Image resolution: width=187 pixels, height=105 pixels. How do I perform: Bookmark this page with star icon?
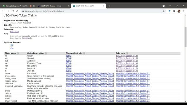point(164,11)
